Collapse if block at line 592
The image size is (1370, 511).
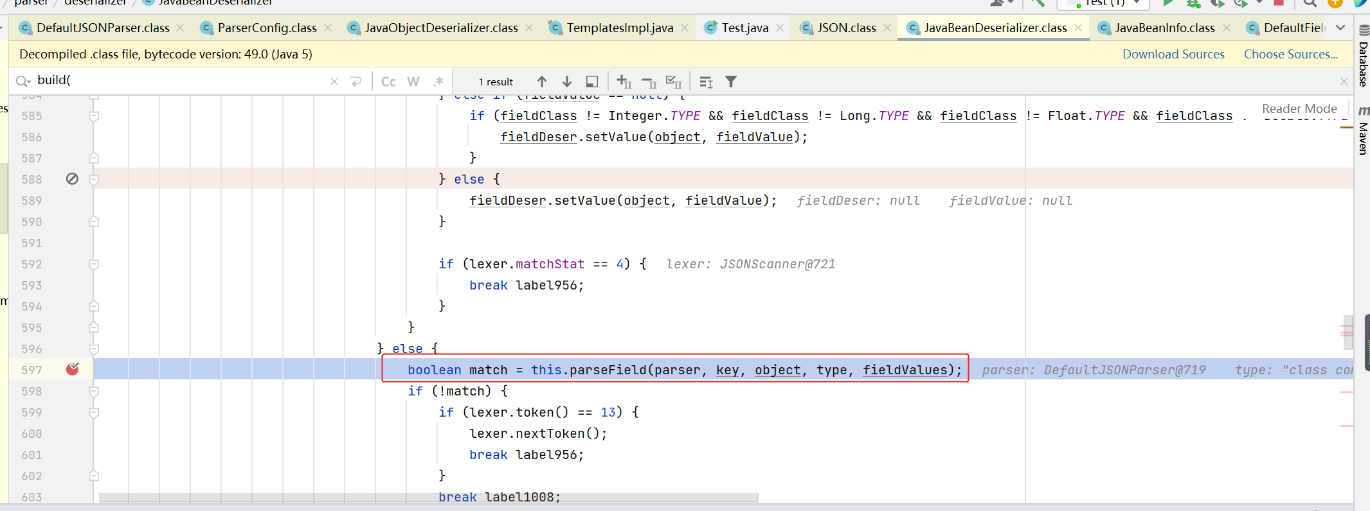94,264
